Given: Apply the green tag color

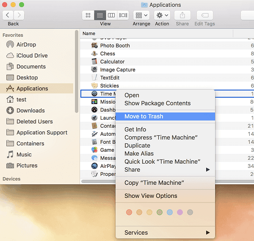Looking at the screenshot, I should 160,212.
